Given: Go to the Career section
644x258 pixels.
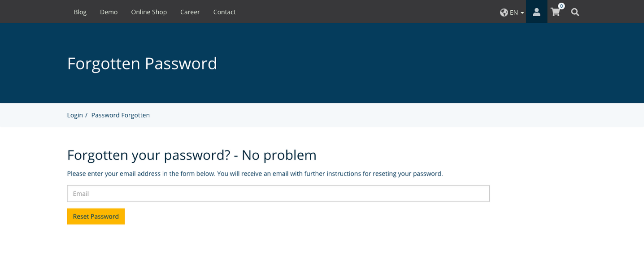Looking at the screenshot, I should [190, 12].
